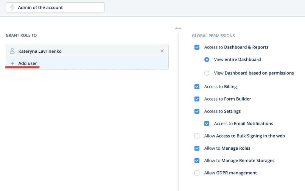
Task: Remove Kateryna Lavrinenko with the X icon
Action: (x=162, y=51)
